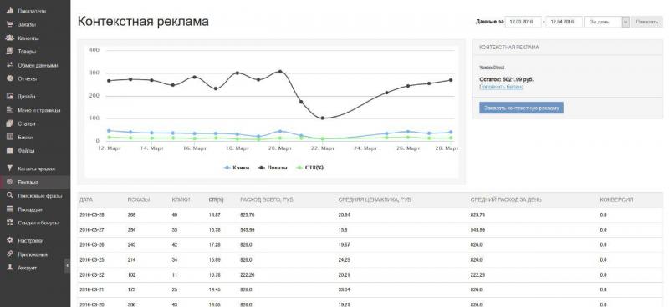This screenshot has width=669, height=307.
Task: Go to Скидки и бонусы section
Action: (x=38, y=223)
